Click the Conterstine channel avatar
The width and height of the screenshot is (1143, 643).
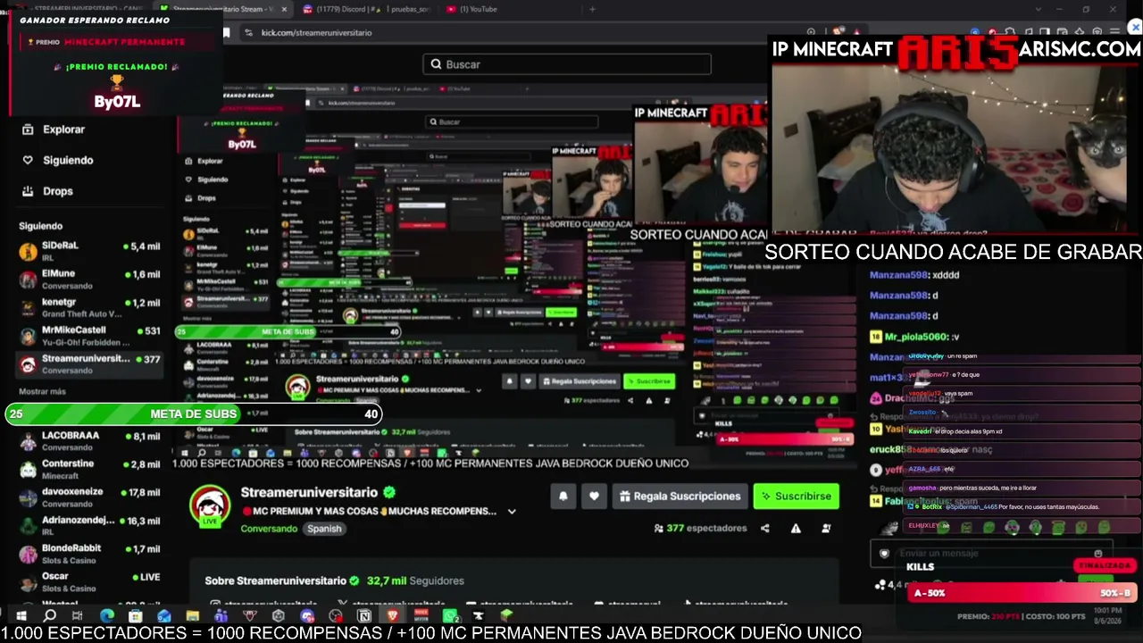point(28,470)
